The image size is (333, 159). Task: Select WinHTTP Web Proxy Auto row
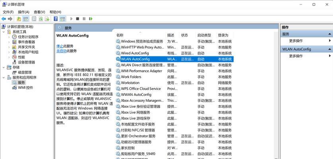click(x=175, y=47)
